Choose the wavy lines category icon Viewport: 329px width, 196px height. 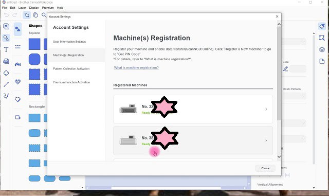[x=18, y=47]
